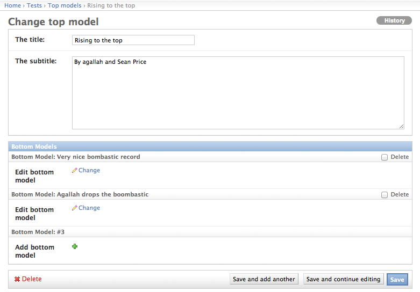Click the blue Save button

tap(397, 280)
